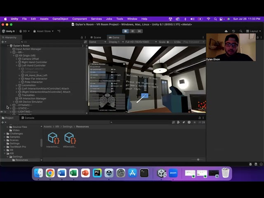The height and width of the screenshot is (198, 264).
Task: Open the Hierarchy panel options menu
Action: pyautogui.click(x=85, y=38)
